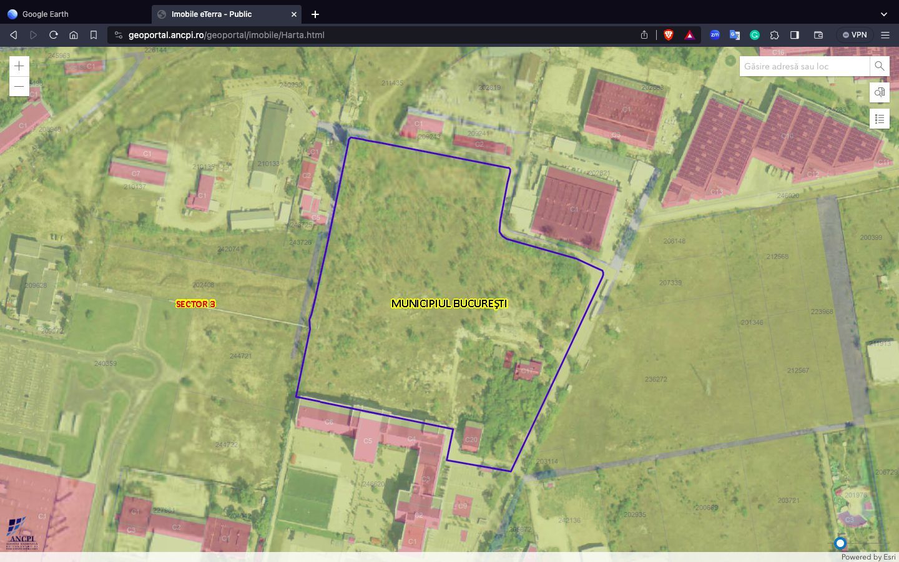Zoom in on the map

tap(19, 66)
